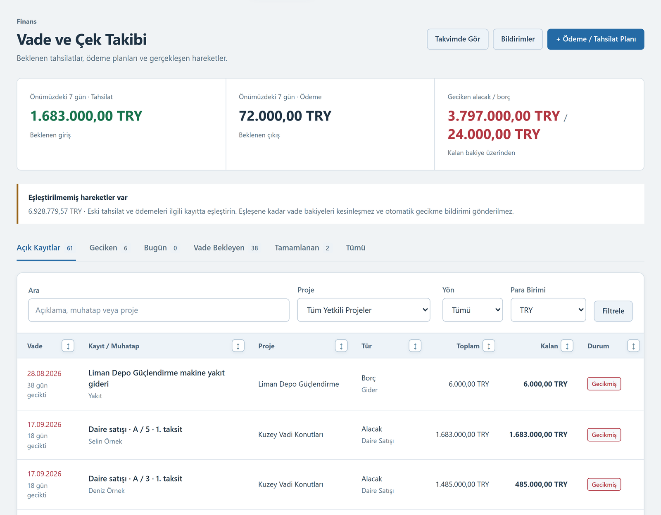Click the 28.08.2026 due date
The image size is (661, 515).
[44, 373]
